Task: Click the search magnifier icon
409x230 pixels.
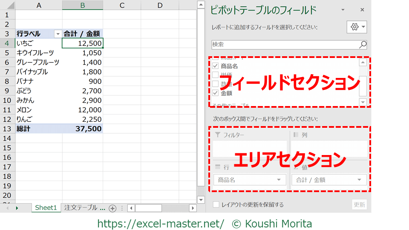Action: [x=363, y=45]
